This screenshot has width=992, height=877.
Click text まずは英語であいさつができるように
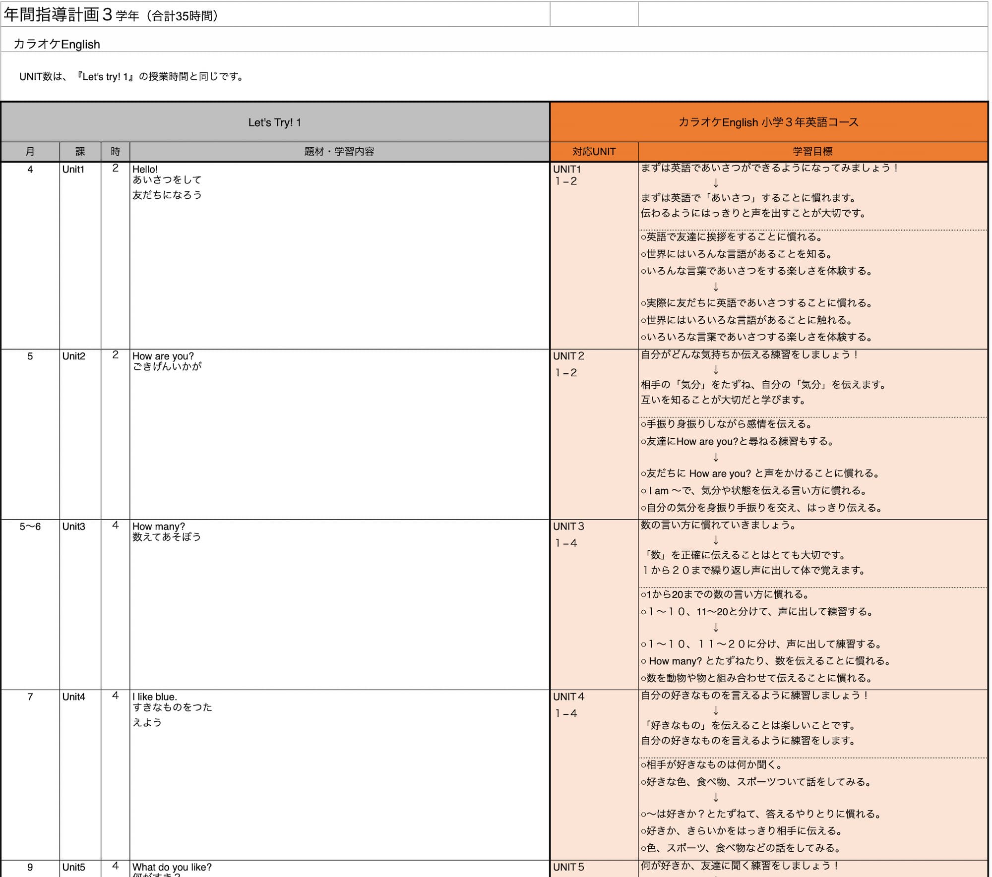point(769,168)
